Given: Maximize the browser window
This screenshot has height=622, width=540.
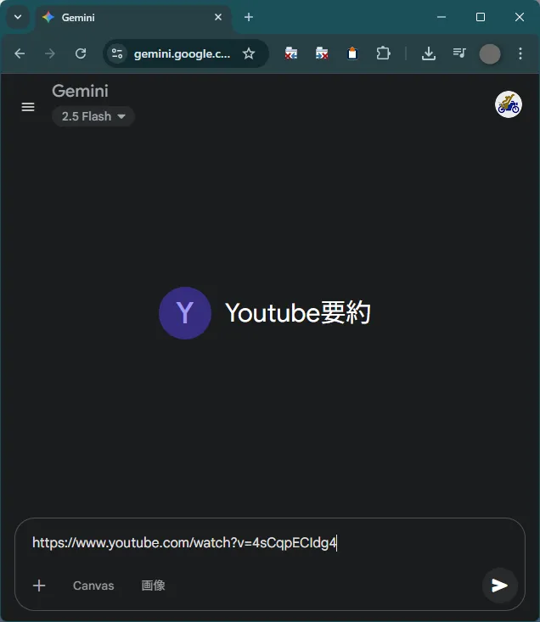Looking at the screenshot, I should (x=480, y=17).
